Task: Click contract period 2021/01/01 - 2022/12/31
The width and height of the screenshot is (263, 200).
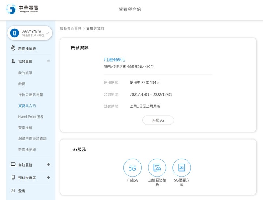Action: pos(151,95)
